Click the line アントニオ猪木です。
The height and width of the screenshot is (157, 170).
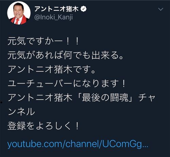(x=51, y=70)
